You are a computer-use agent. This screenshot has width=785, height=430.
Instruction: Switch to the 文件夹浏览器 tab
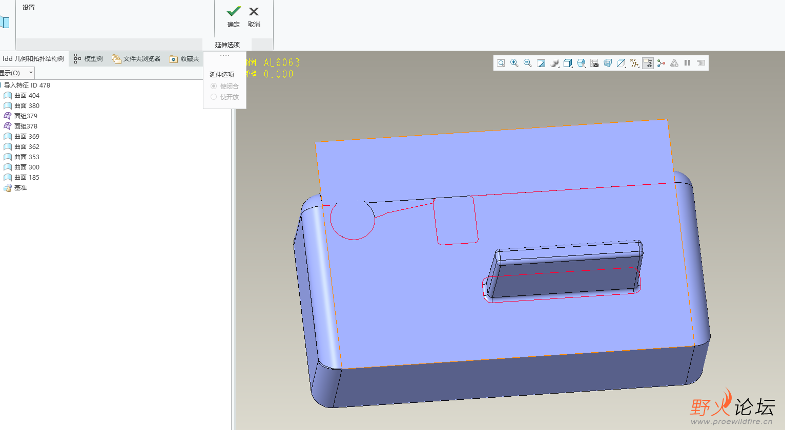[x=136, y=59]
